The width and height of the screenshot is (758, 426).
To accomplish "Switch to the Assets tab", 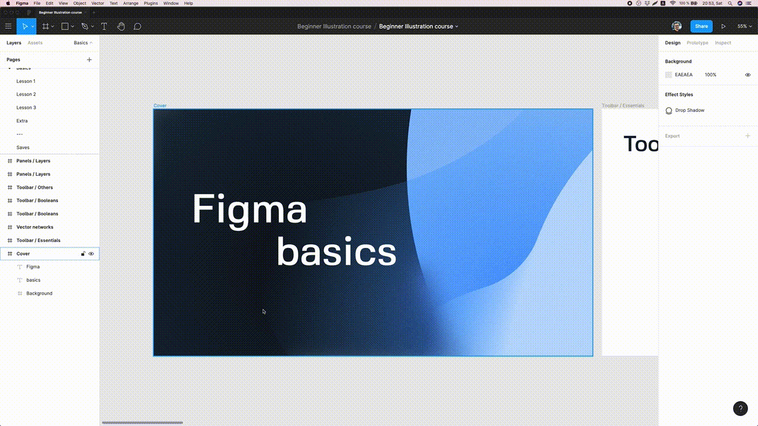I will (x=35, y=43).
